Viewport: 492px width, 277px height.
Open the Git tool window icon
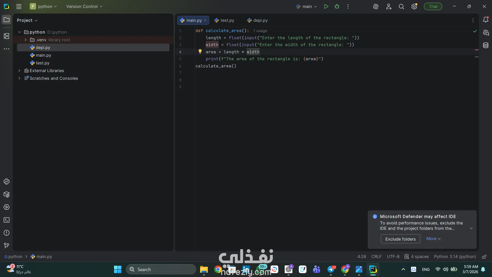coord(6,245)
